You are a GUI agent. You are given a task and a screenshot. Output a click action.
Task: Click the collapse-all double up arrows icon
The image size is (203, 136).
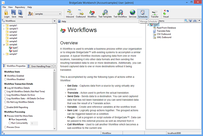(195, 21)
